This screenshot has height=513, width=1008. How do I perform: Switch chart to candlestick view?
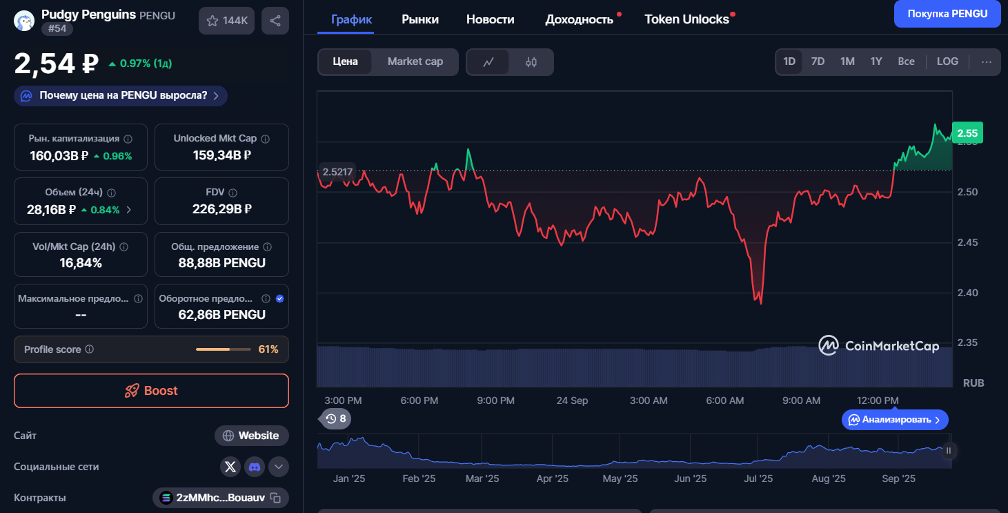pos(531,62)
